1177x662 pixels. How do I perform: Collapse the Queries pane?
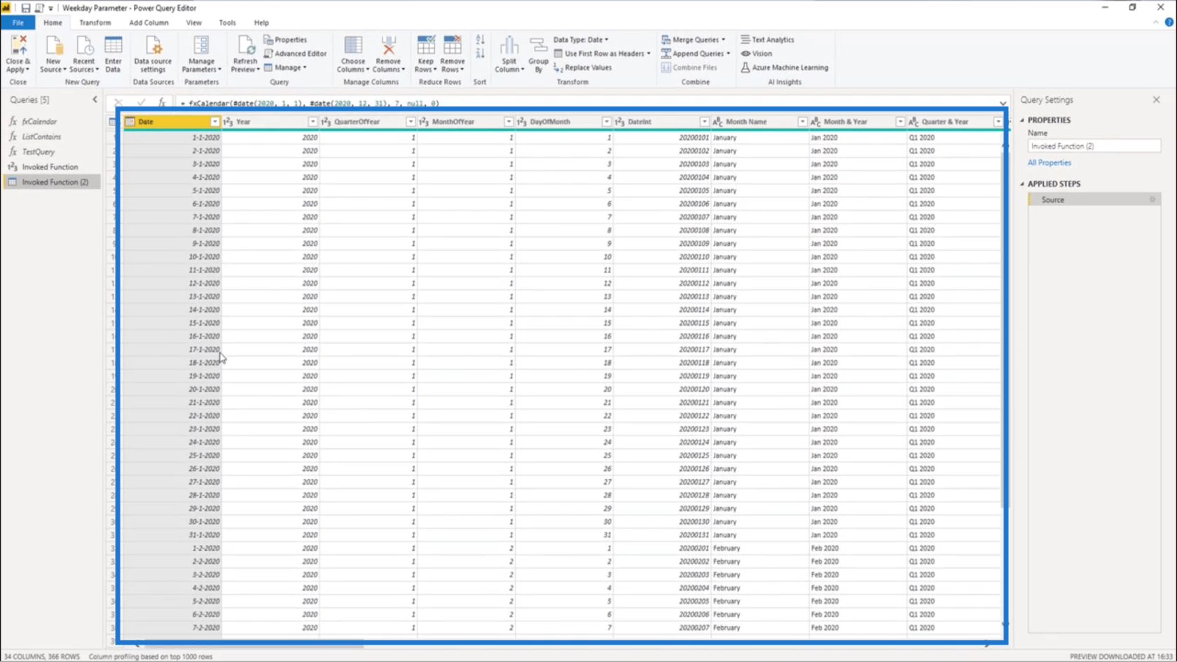tap(95, 99)
